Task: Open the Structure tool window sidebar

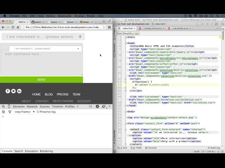Action: tap(114, 50)
